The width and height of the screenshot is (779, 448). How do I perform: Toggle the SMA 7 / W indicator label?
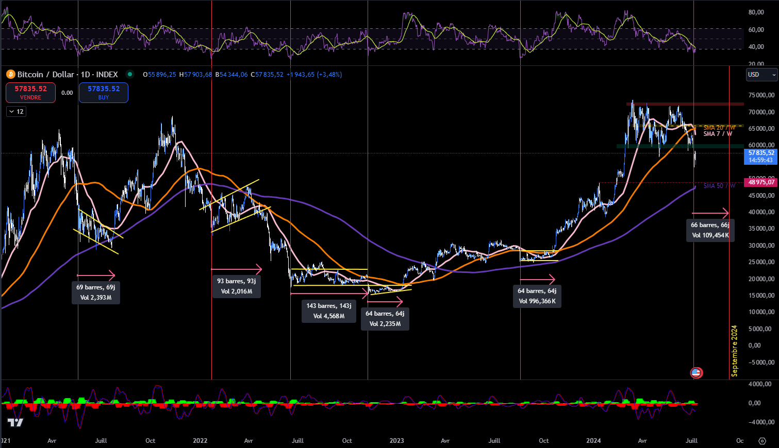pos(717,133)
